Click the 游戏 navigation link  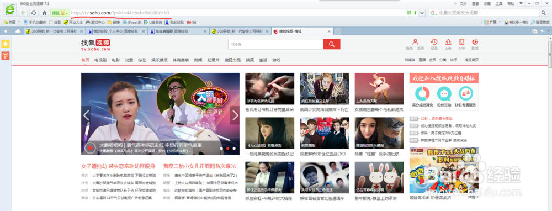[x=277, y=60]
